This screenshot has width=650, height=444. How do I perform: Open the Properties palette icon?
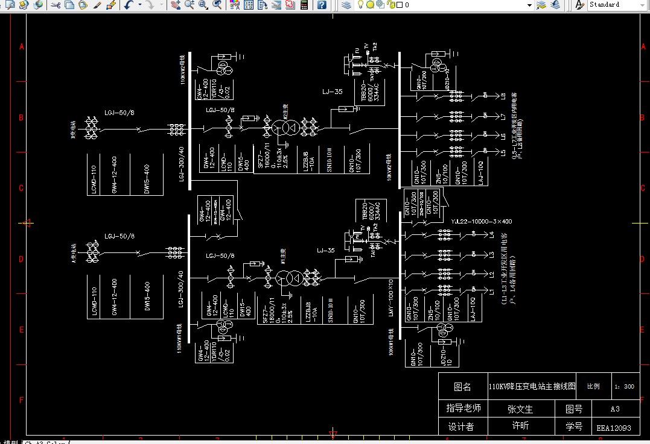[235, 5]
